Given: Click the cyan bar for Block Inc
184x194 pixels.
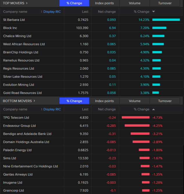Looking at the screenshot, I should (159, 28).
